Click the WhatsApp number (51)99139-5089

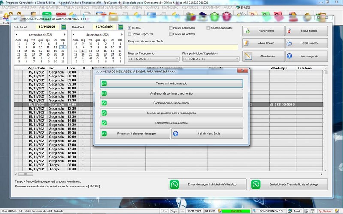tap(282, 104)
